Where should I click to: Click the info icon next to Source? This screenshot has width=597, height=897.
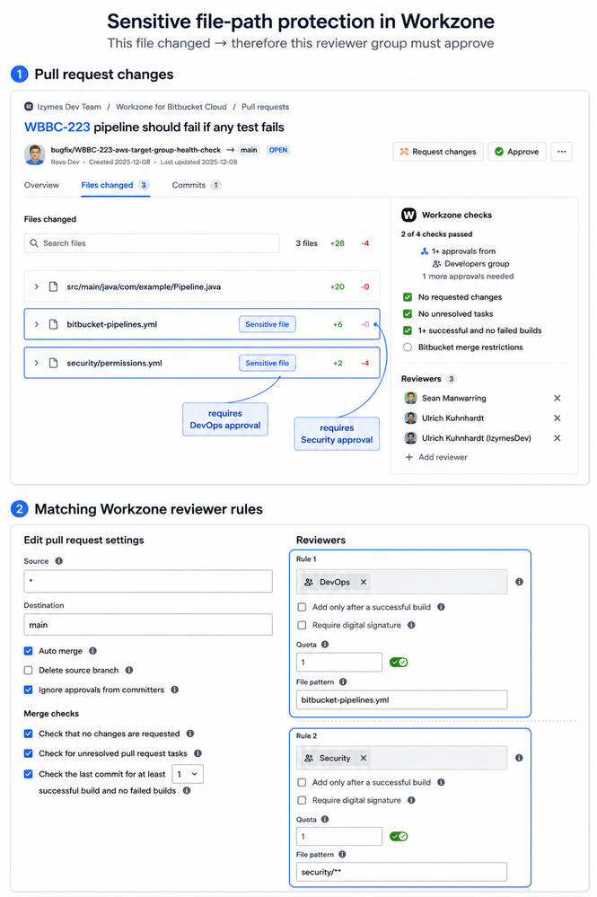(59, 561)
